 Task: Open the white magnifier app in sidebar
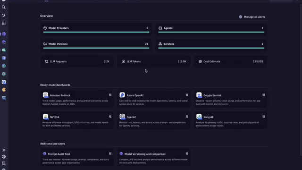pos(4,82)
